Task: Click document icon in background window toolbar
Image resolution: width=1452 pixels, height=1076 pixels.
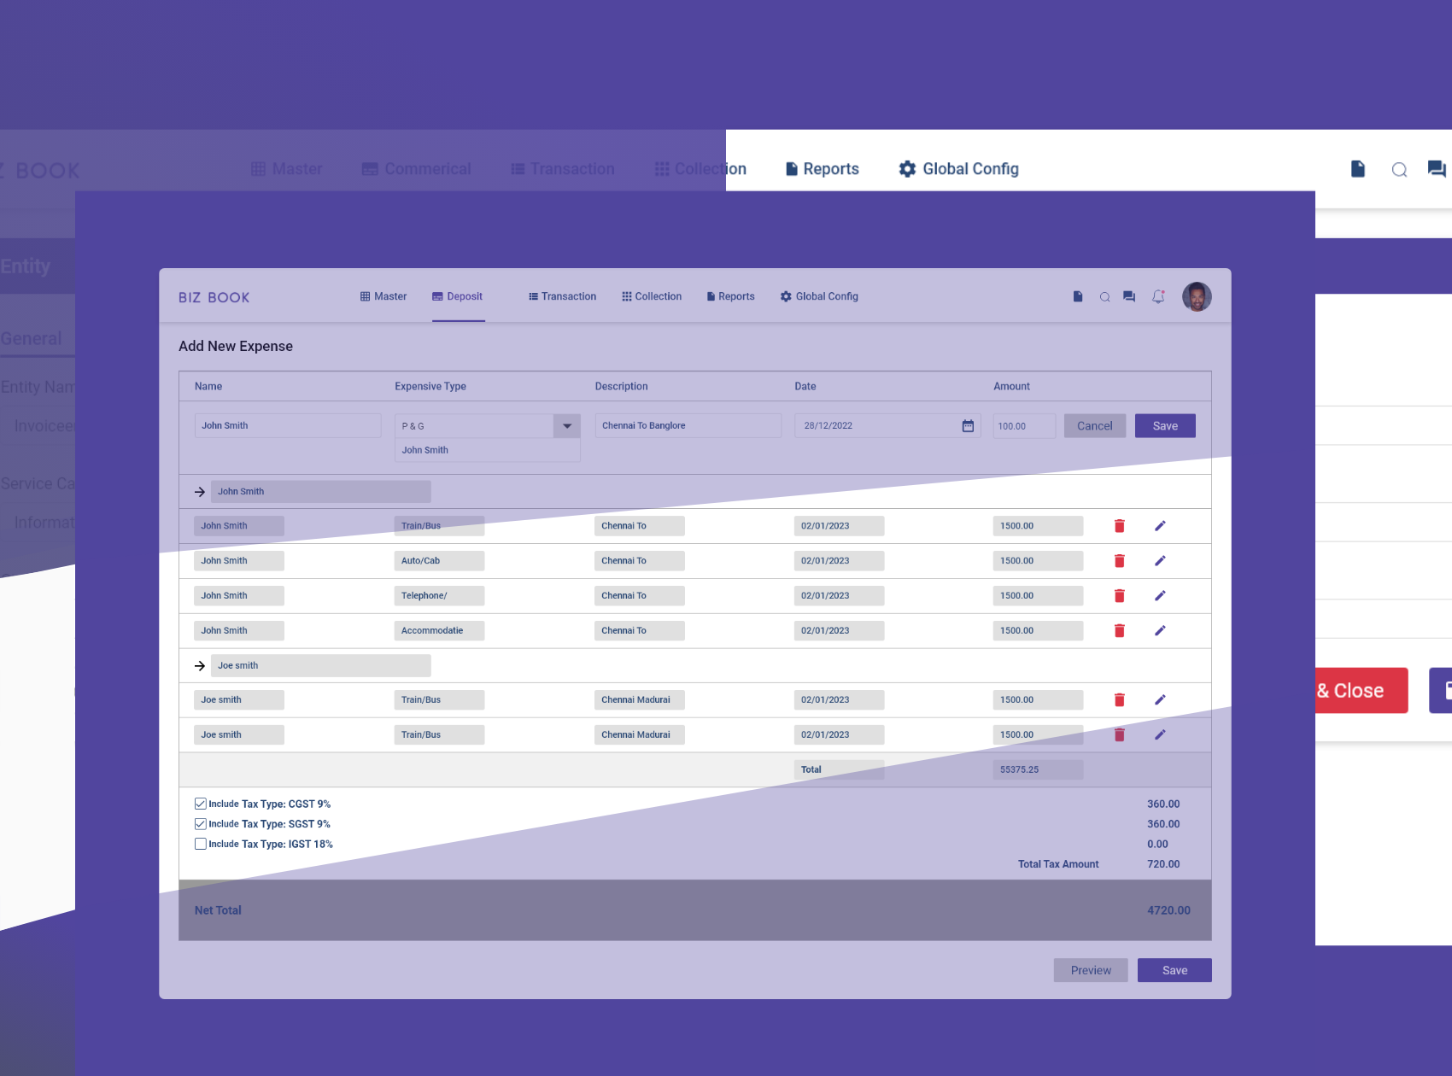Action: (1358, 169)
